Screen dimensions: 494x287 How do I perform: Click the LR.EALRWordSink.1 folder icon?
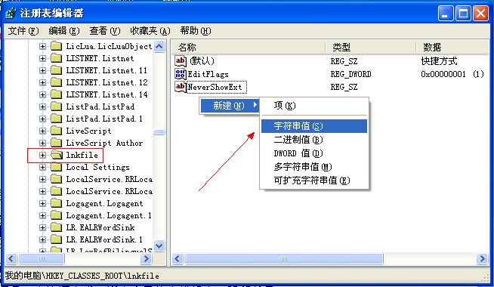56,239
